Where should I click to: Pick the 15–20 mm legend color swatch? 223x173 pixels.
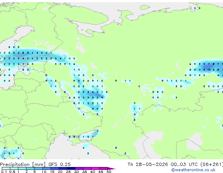click(55, 168)
